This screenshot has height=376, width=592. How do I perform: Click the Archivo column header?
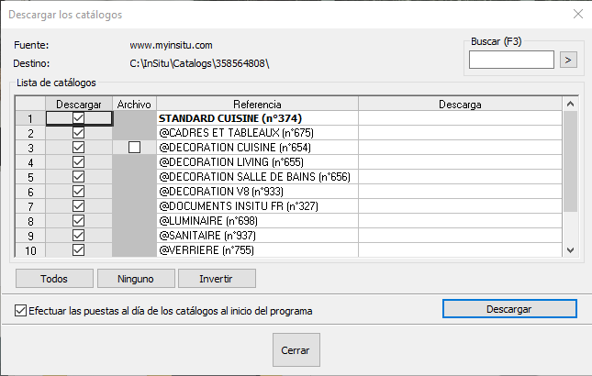click(x=134, y=105)
